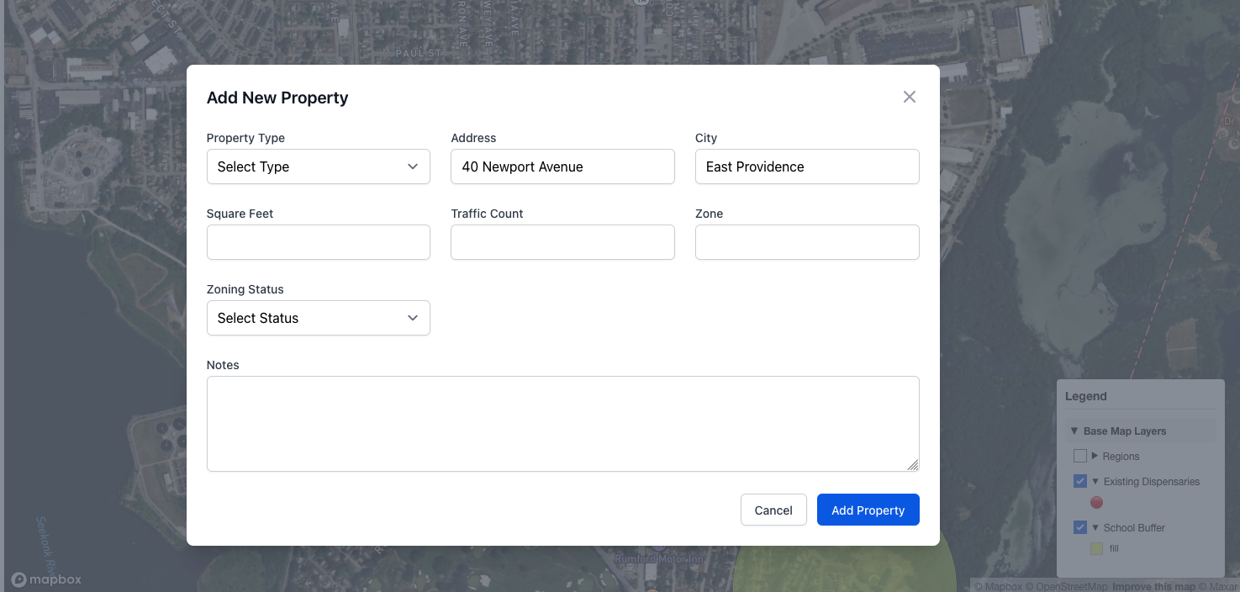Click the Address input field
Image resolution: width=1240 pixels, height=592 pixels.
pos(562,166)
